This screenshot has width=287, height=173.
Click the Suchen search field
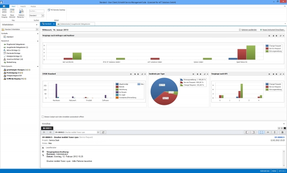pyautogui.click(x=37, y=11)
